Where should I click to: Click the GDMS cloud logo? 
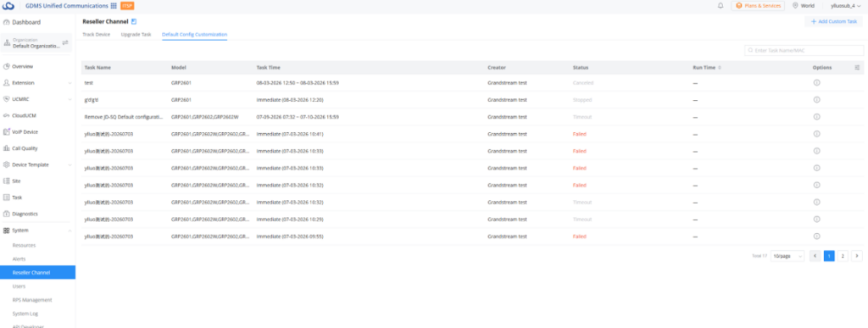[8, 6]
